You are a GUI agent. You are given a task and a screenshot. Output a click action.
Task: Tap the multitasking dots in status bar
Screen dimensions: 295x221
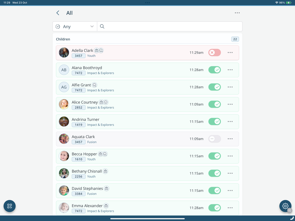[x=147, y=3]
